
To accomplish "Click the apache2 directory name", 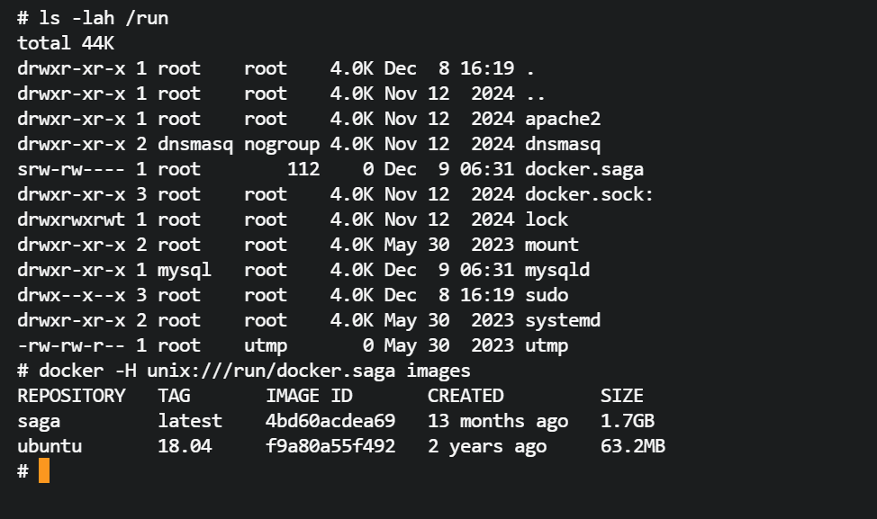I will click(x=563, y=119).
